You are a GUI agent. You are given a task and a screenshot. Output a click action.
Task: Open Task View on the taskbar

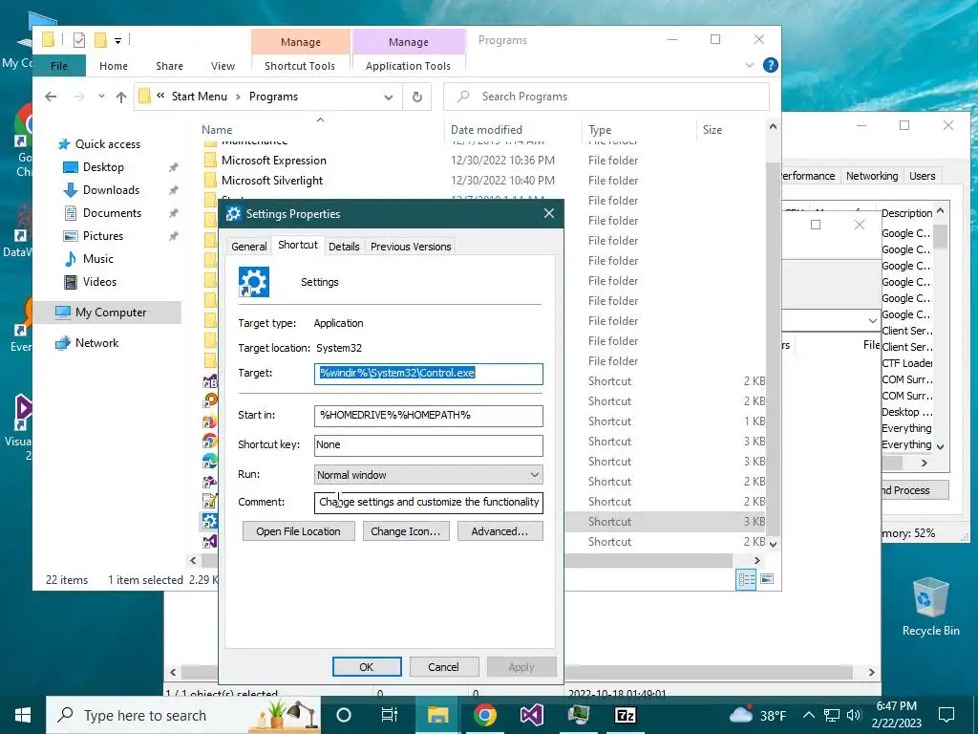click(390, 715)
